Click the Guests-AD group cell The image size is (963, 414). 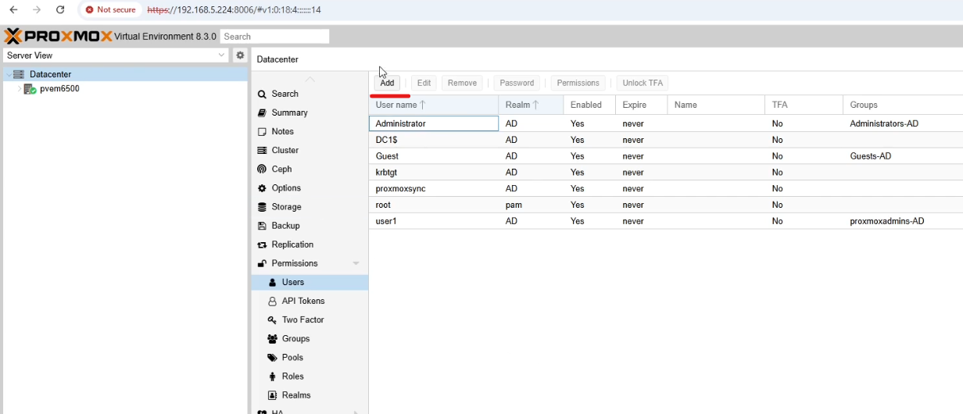tap(871, 156)
